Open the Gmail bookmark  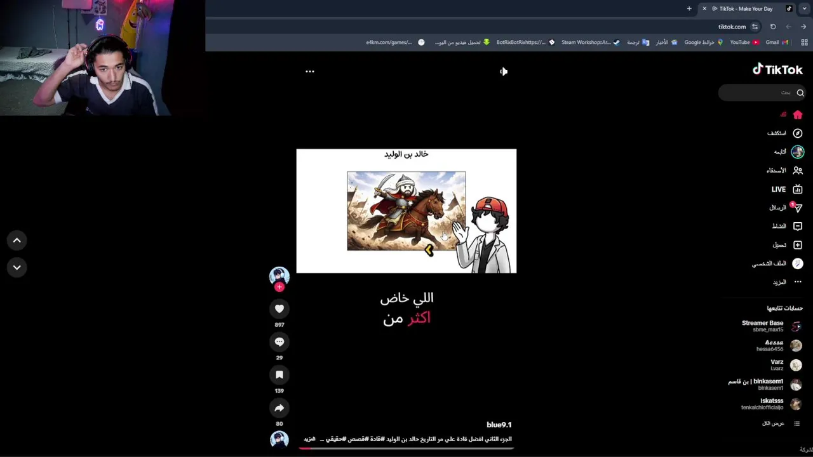777,43
